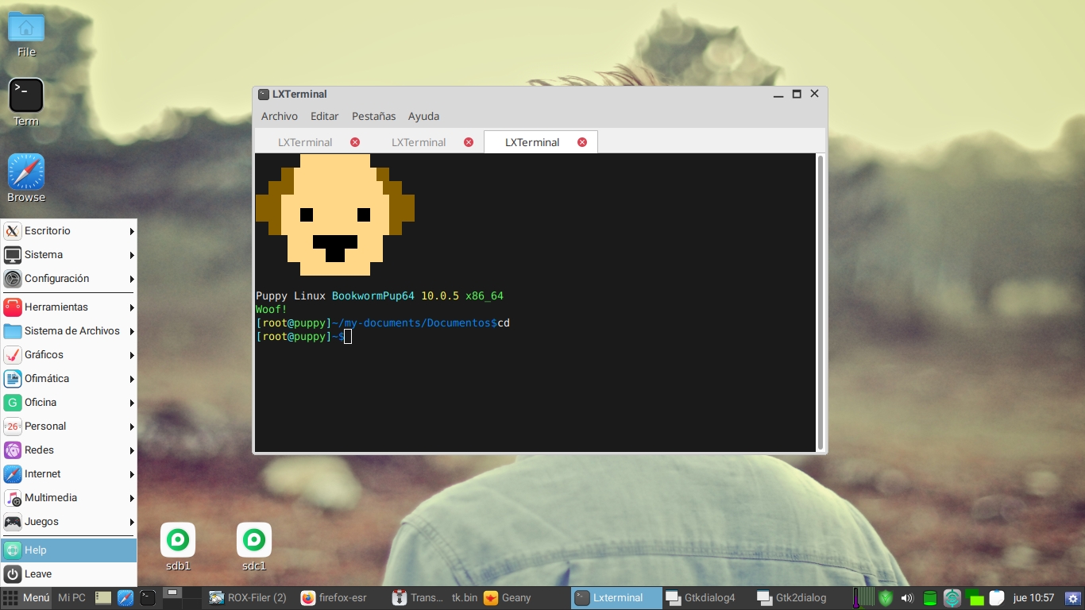Open the Juegos gamepad menu entry

(x=68, y=521)
